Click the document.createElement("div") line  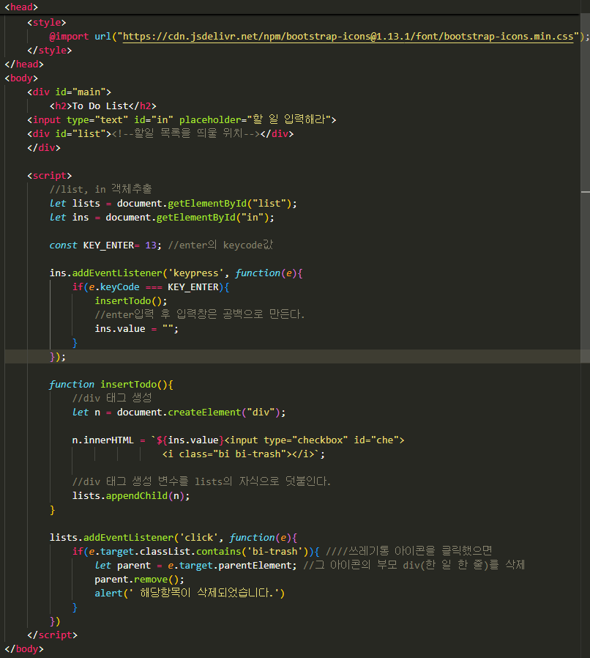179,412
